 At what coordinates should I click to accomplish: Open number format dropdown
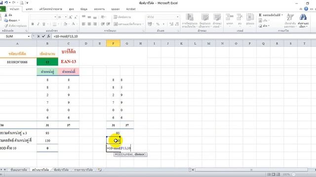pyautogui.click(x=178, y=17)
